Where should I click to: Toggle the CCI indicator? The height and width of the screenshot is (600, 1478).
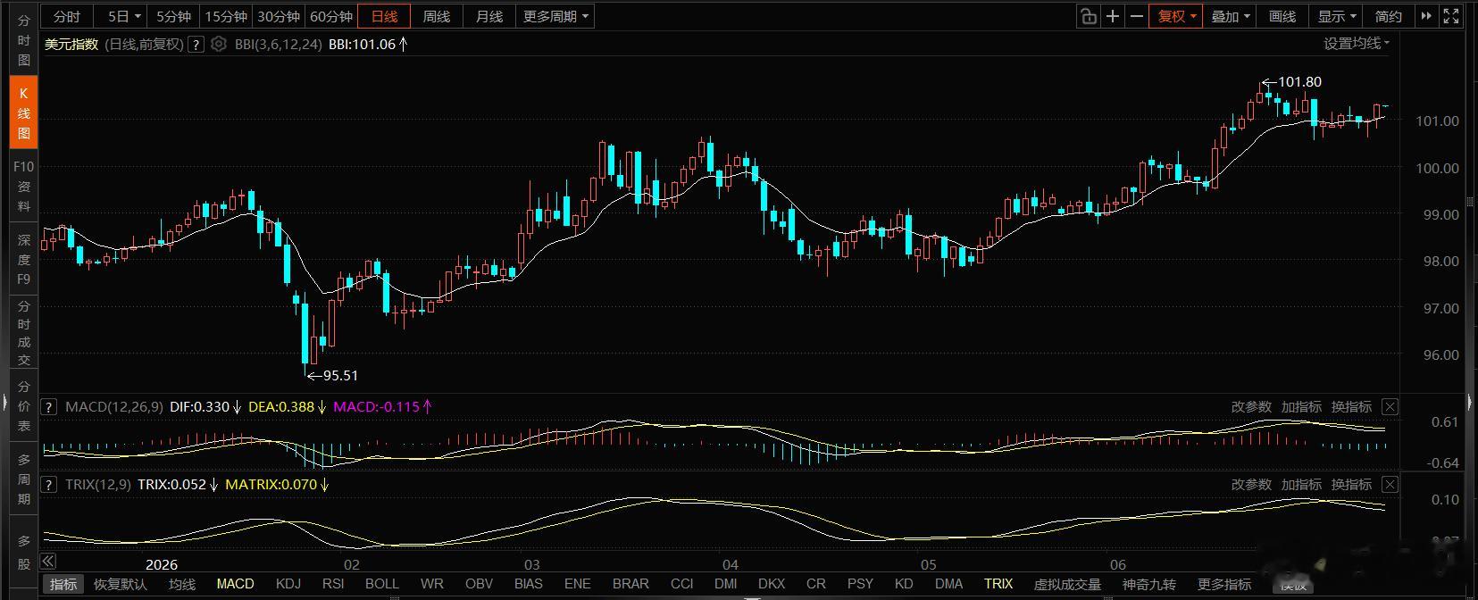[682, 584]
